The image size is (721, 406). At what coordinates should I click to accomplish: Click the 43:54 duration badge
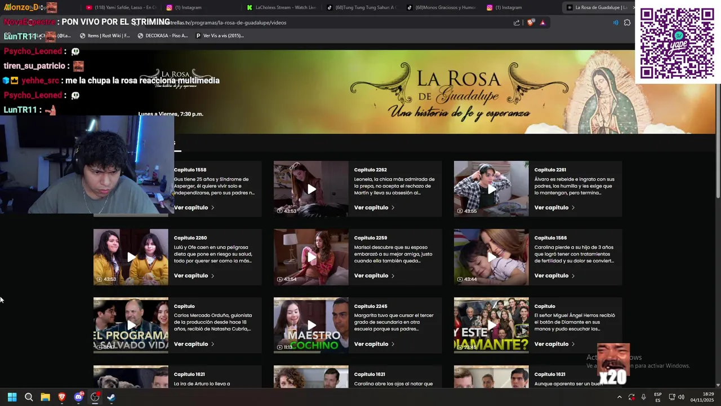[287, 279]
